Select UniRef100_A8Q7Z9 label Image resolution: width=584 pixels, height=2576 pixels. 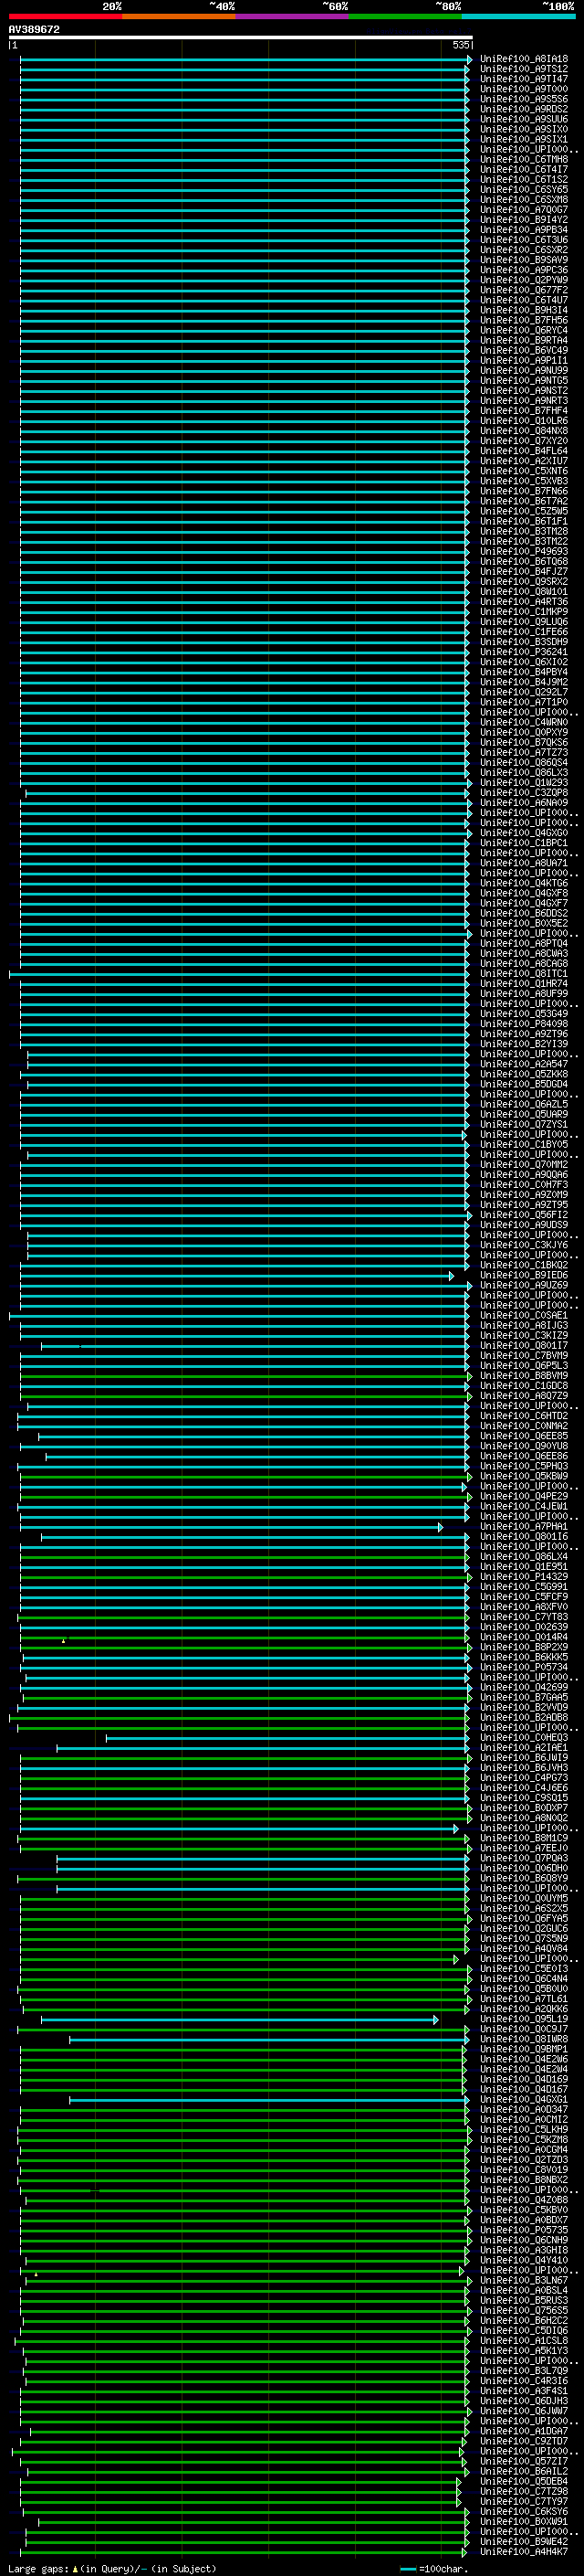click(524, 1396)
